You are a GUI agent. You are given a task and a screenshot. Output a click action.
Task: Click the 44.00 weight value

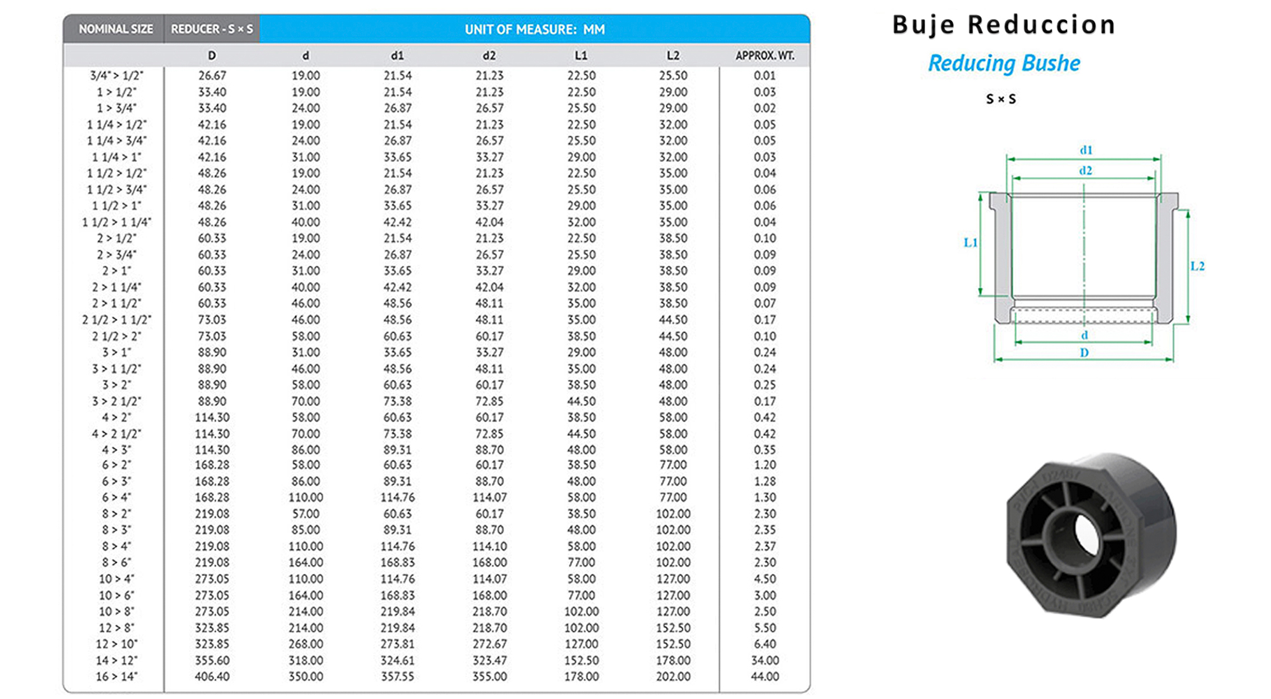(x=765, y=677)
